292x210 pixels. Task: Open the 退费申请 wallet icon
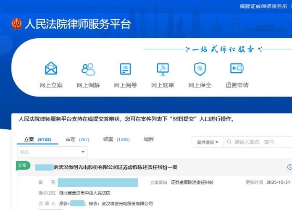[x=237, y=68]
